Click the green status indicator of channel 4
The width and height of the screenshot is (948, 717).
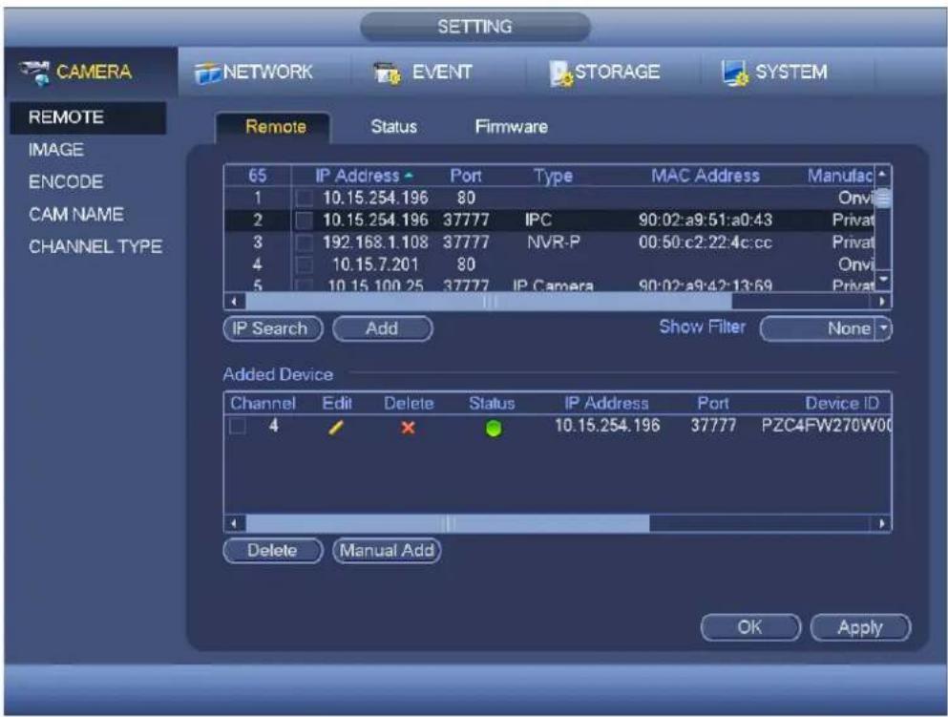click(x=494, y=429)
